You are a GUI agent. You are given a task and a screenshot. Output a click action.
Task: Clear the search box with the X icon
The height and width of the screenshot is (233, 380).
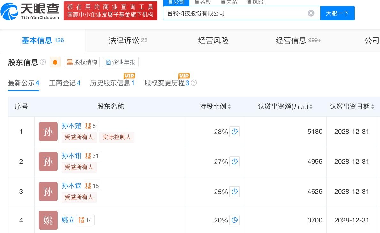pos(311,13)
